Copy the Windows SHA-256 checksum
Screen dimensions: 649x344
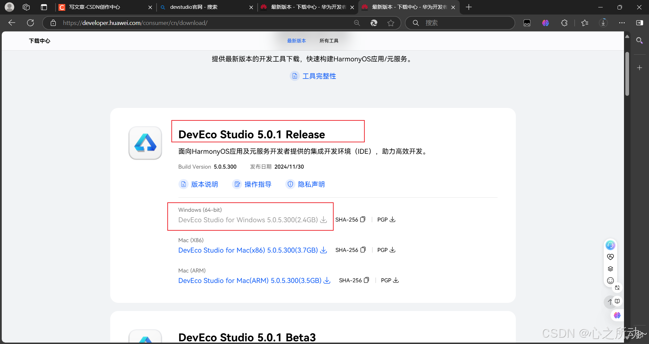coord(363,219)
